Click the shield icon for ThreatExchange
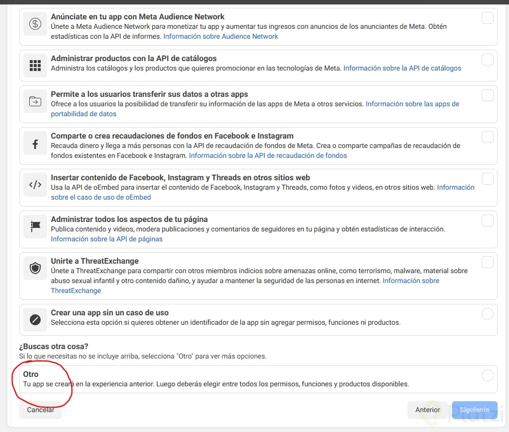Screen dimensions: 509x432 click(35, 268)
